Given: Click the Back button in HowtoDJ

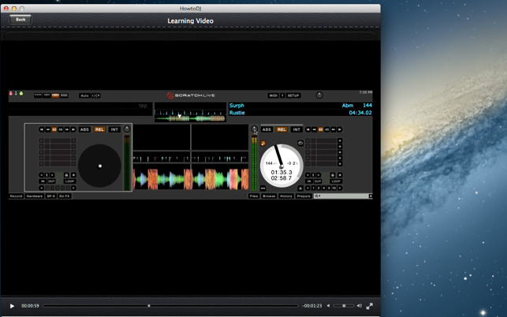Looking at the screenshot, I should point(21,20).
